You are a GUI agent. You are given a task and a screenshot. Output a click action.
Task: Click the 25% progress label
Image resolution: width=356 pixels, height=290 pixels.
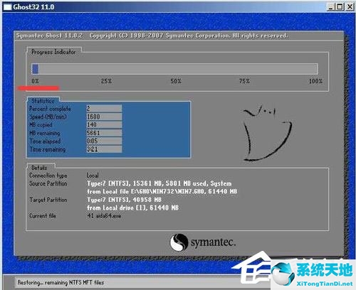click(106, 81)
